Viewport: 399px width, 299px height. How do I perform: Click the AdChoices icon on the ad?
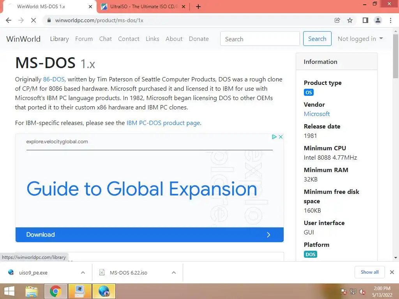(274, 137)
